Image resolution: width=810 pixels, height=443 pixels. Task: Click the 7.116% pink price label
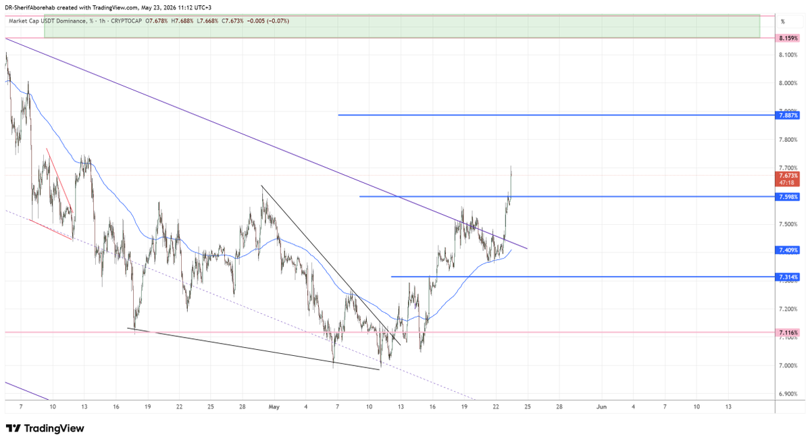click(x=788, y=333)
